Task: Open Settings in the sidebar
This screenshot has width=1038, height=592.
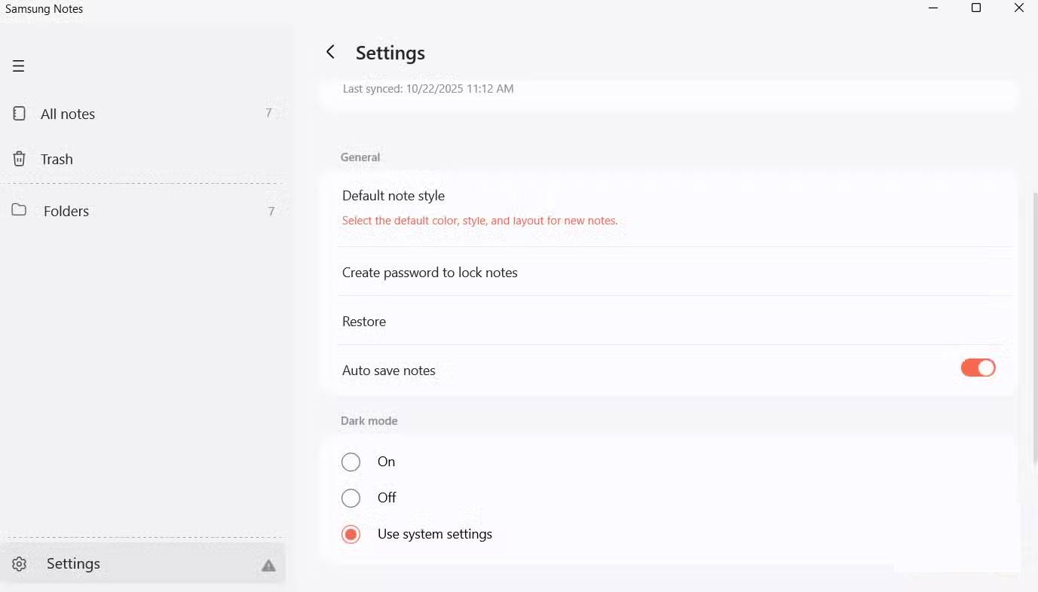Action: (x=73, y=564)
